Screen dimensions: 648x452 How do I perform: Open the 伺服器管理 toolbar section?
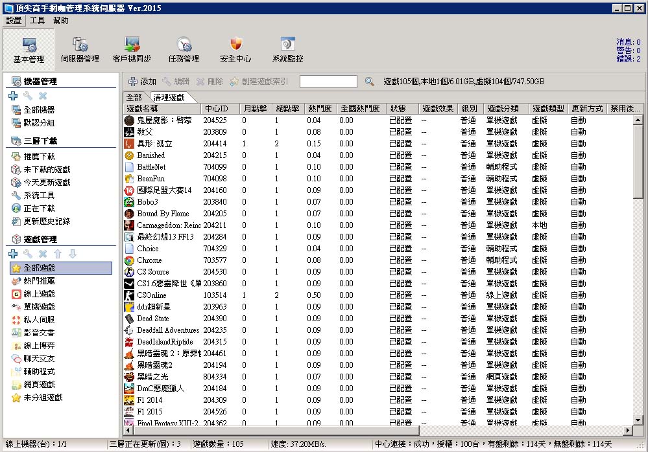(x=80, y=51)
